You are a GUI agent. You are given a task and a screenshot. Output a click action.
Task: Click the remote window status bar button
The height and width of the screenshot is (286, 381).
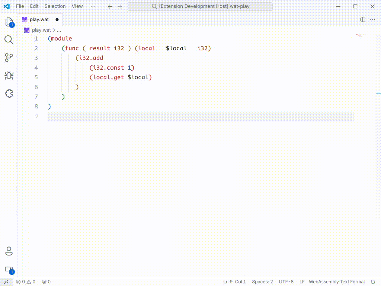pyautogui.click(x=6, y=282)
